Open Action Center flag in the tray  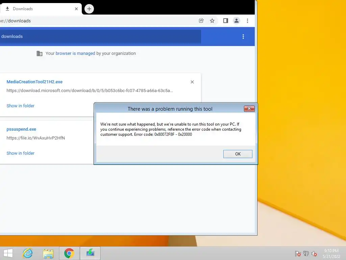pos(298,254)
